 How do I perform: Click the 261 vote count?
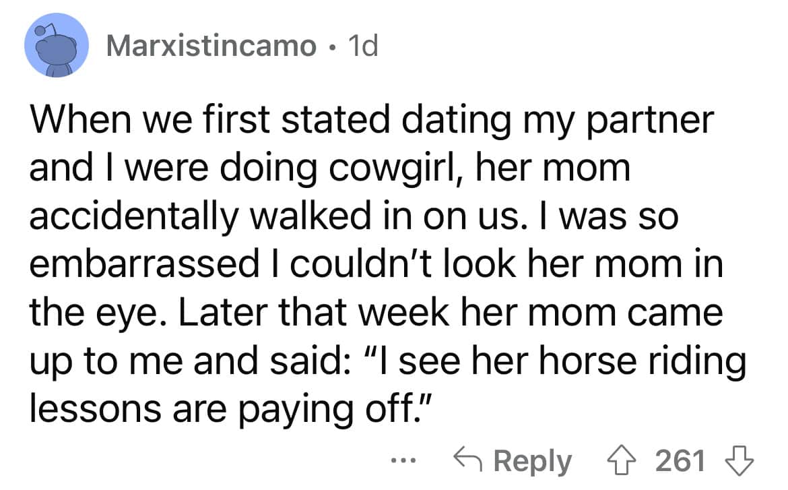click(x=680, y=462)
